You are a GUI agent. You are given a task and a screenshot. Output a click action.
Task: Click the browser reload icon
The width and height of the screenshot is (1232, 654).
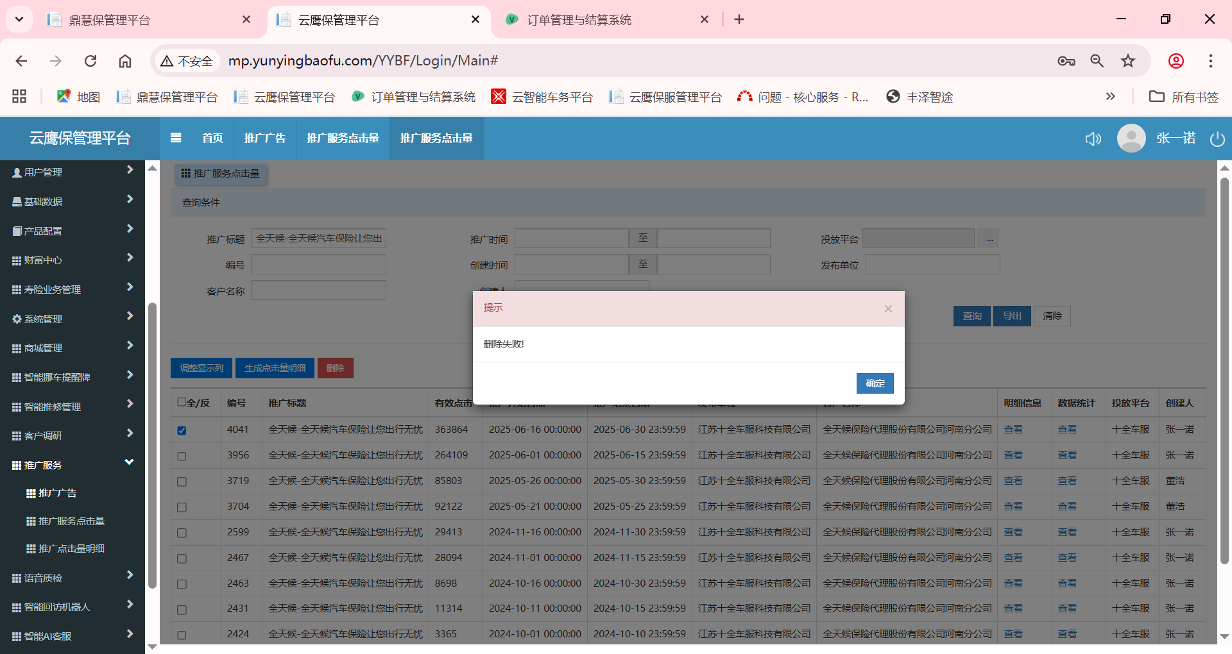tap(90, 61)
